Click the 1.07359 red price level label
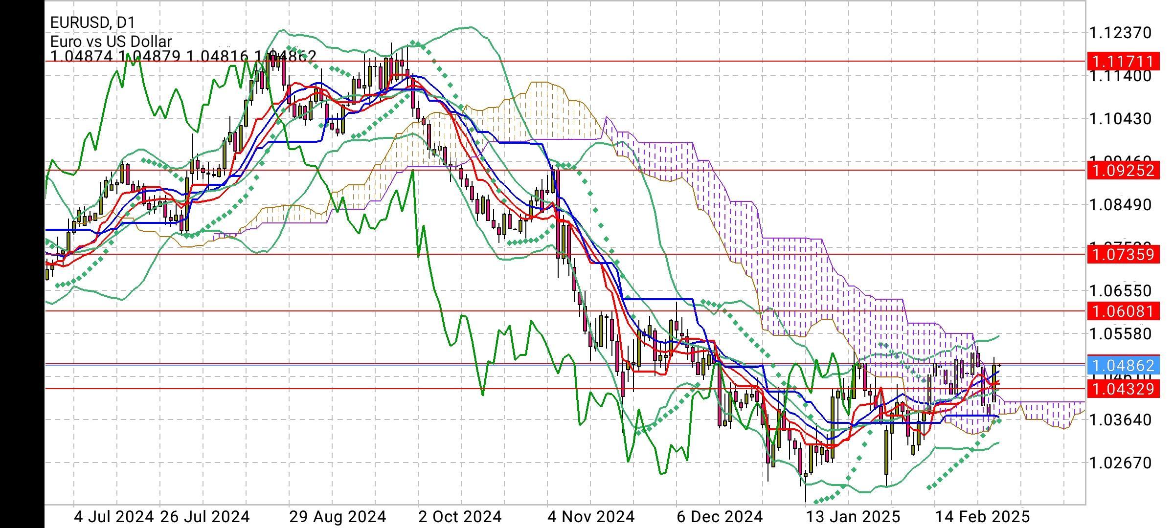This screenshot has width=1174, height=528. 1123,255
